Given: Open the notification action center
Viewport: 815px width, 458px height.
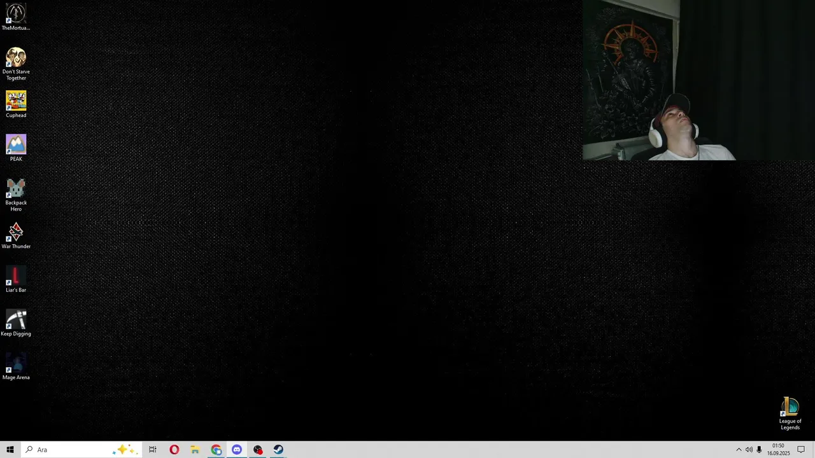Looking at the screenshot, I should coord(801,450).
